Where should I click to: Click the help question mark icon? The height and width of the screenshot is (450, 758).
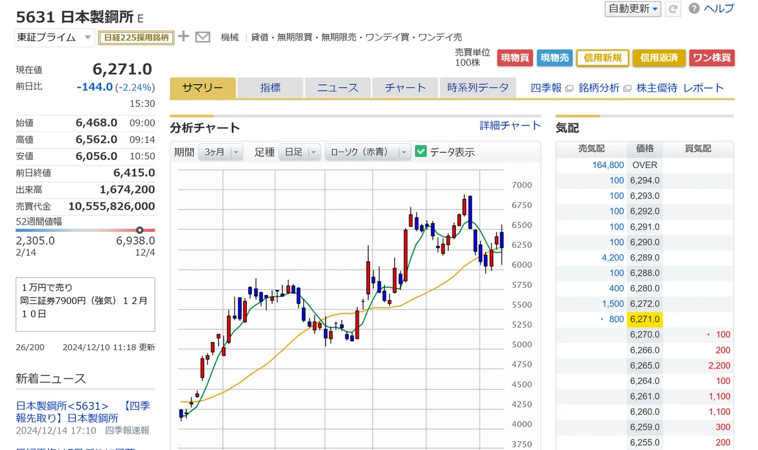pyautogui.click(x=694, y=9)
